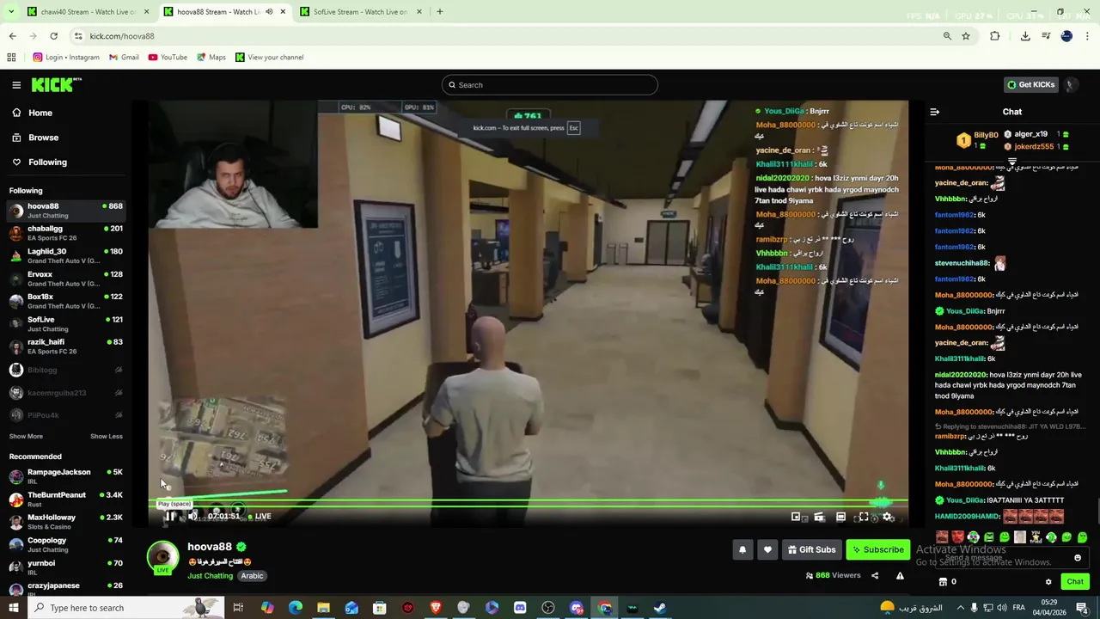Open the YouTube bookmark

[168, 58]
